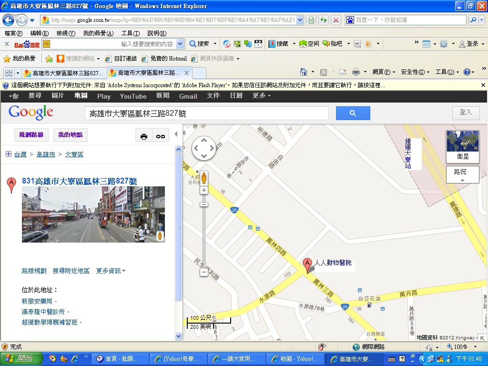Click the Street View photo thumbnail

click(x=93, y=214)
